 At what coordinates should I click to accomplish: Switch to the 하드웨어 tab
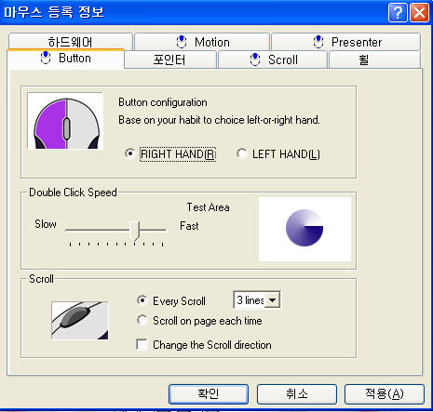tap(71, 41)
